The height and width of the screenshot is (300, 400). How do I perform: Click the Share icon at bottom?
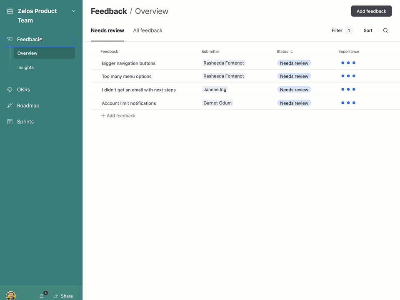tap(55, 296)
